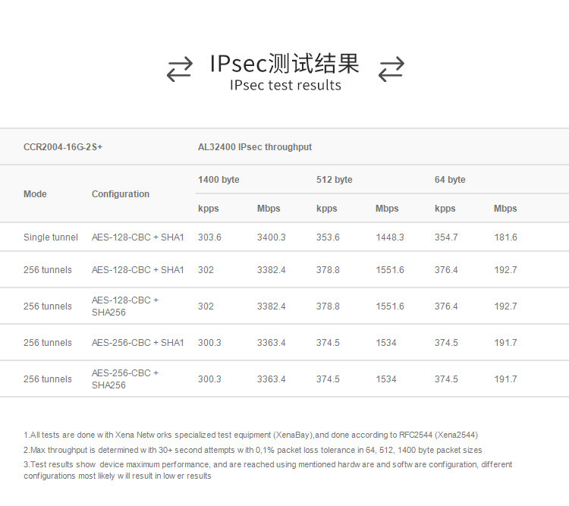Click the '1400 byte' column group header
The width and height of the screenshot is (569, 506).
point(218,180)
